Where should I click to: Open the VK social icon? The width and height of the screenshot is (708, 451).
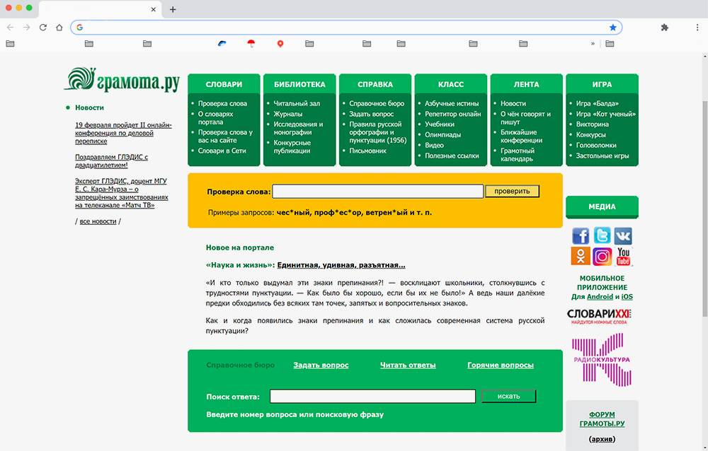(x=623, y=235)
